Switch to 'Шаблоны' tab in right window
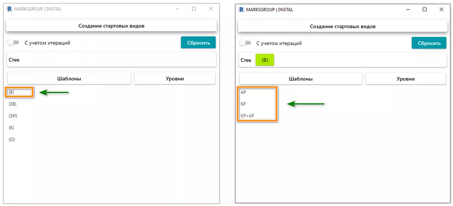This screenshot has height=206, width=453. (x=301, y=79)
